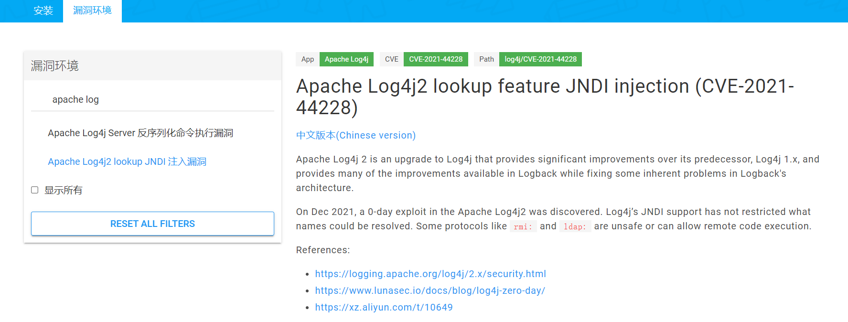This screenshot has width=848, height=322.
Task: Click the 'ldap:' inline code snippet
Action: [575, 226]
